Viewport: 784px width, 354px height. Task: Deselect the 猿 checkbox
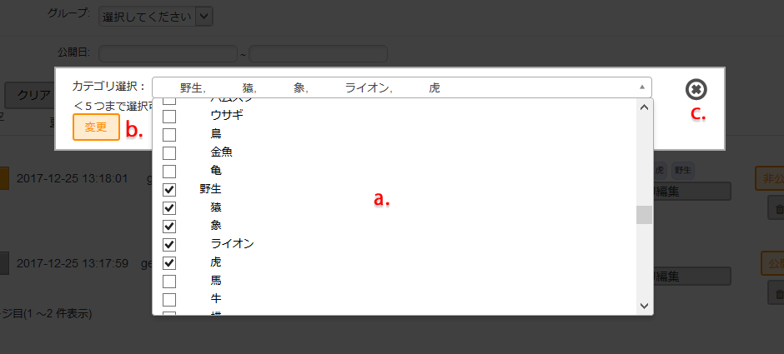coord(169,207)
